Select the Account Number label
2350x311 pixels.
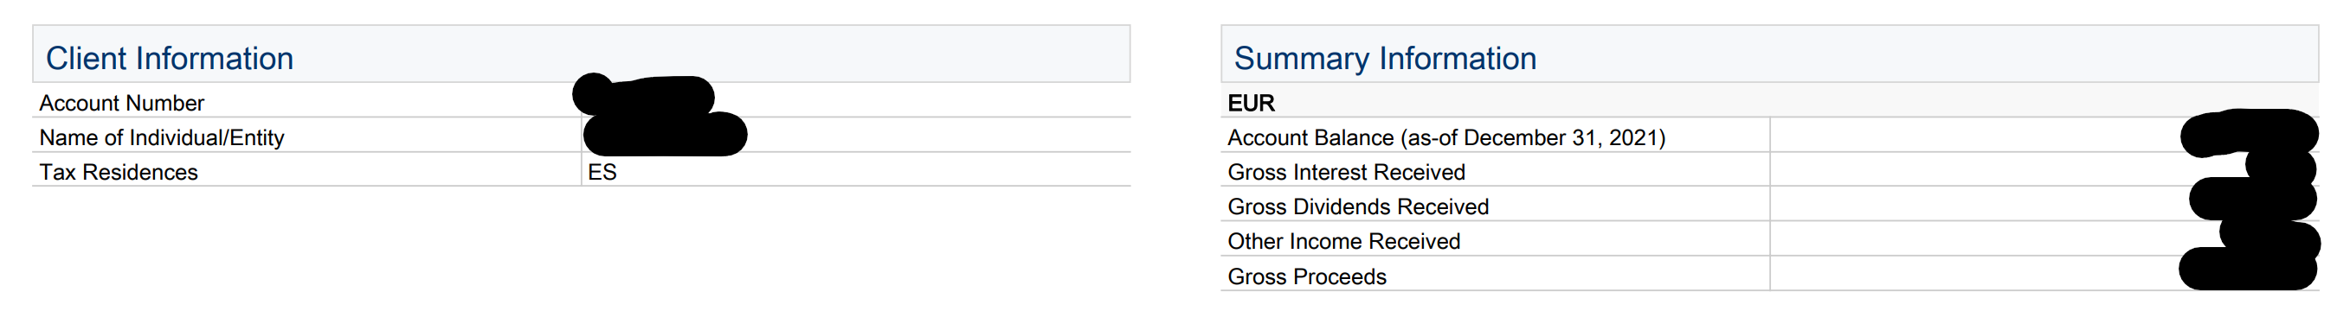pyautogui.click(x=121, y=103)
